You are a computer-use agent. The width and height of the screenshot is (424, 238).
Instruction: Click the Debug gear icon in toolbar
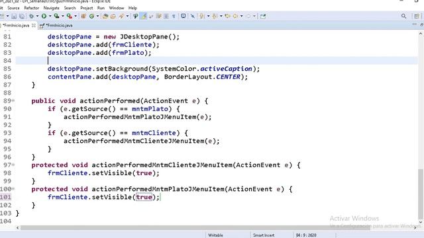click(x=31, y=17)
